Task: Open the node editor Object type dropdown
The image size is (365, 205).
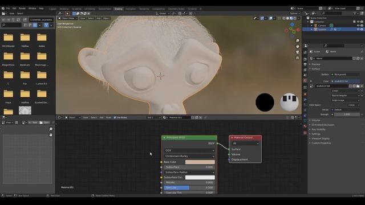Action: tap(72, 118)
